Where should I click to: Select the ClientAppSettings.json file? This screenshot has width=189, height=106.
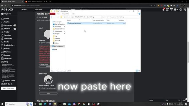[x=96, y=23]
